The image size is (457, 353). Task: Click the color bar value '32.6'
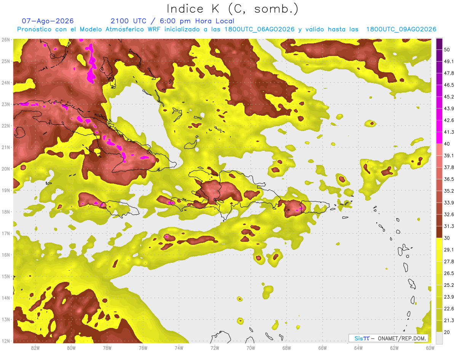449,214
